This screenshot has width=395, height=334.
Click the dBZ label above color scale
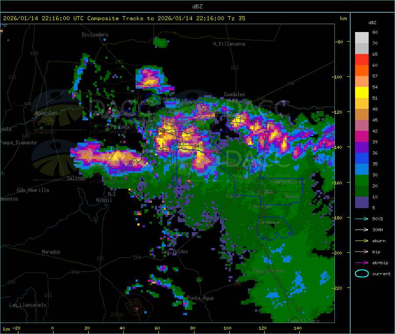pyautogui.click(x=372, y=23)
